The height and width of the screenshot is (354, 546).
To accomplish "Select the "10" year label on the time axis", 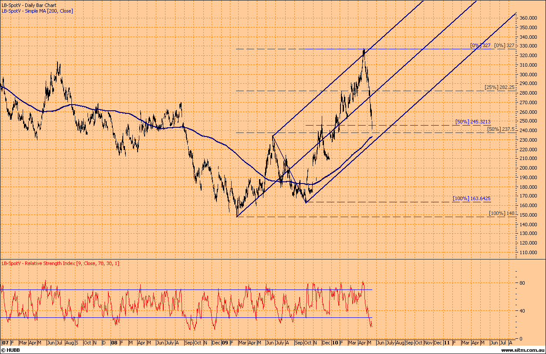I will pyautogui.click(x=334, y=343).
